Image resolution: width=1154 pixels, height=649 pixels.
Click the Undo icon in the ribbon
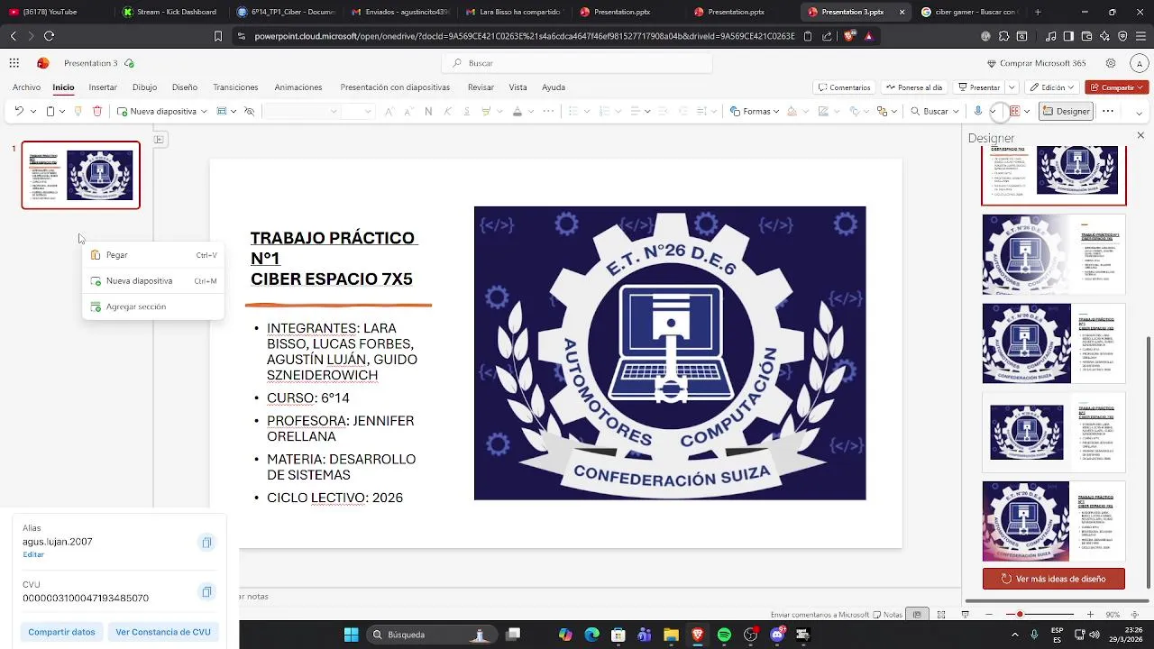pos(19,111)
